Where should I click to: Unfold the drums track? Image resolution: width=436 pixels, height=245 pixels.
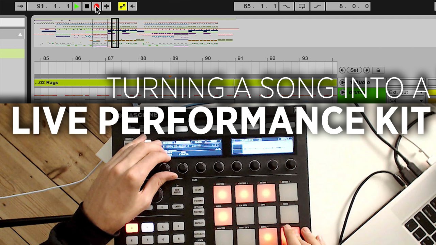click(x=342, y=92)
